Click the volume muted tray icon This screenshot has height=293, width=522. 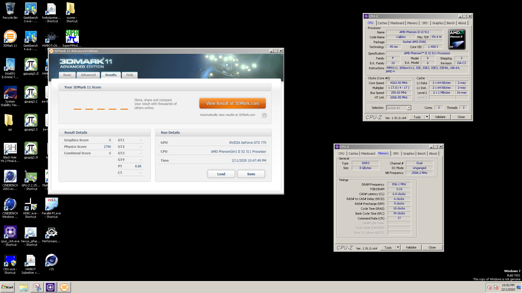(490, 287)
